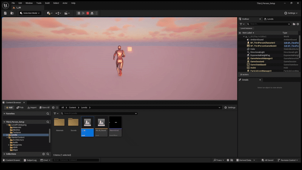Select the AmbientSound actor in Outliner

tap(257, 40)
